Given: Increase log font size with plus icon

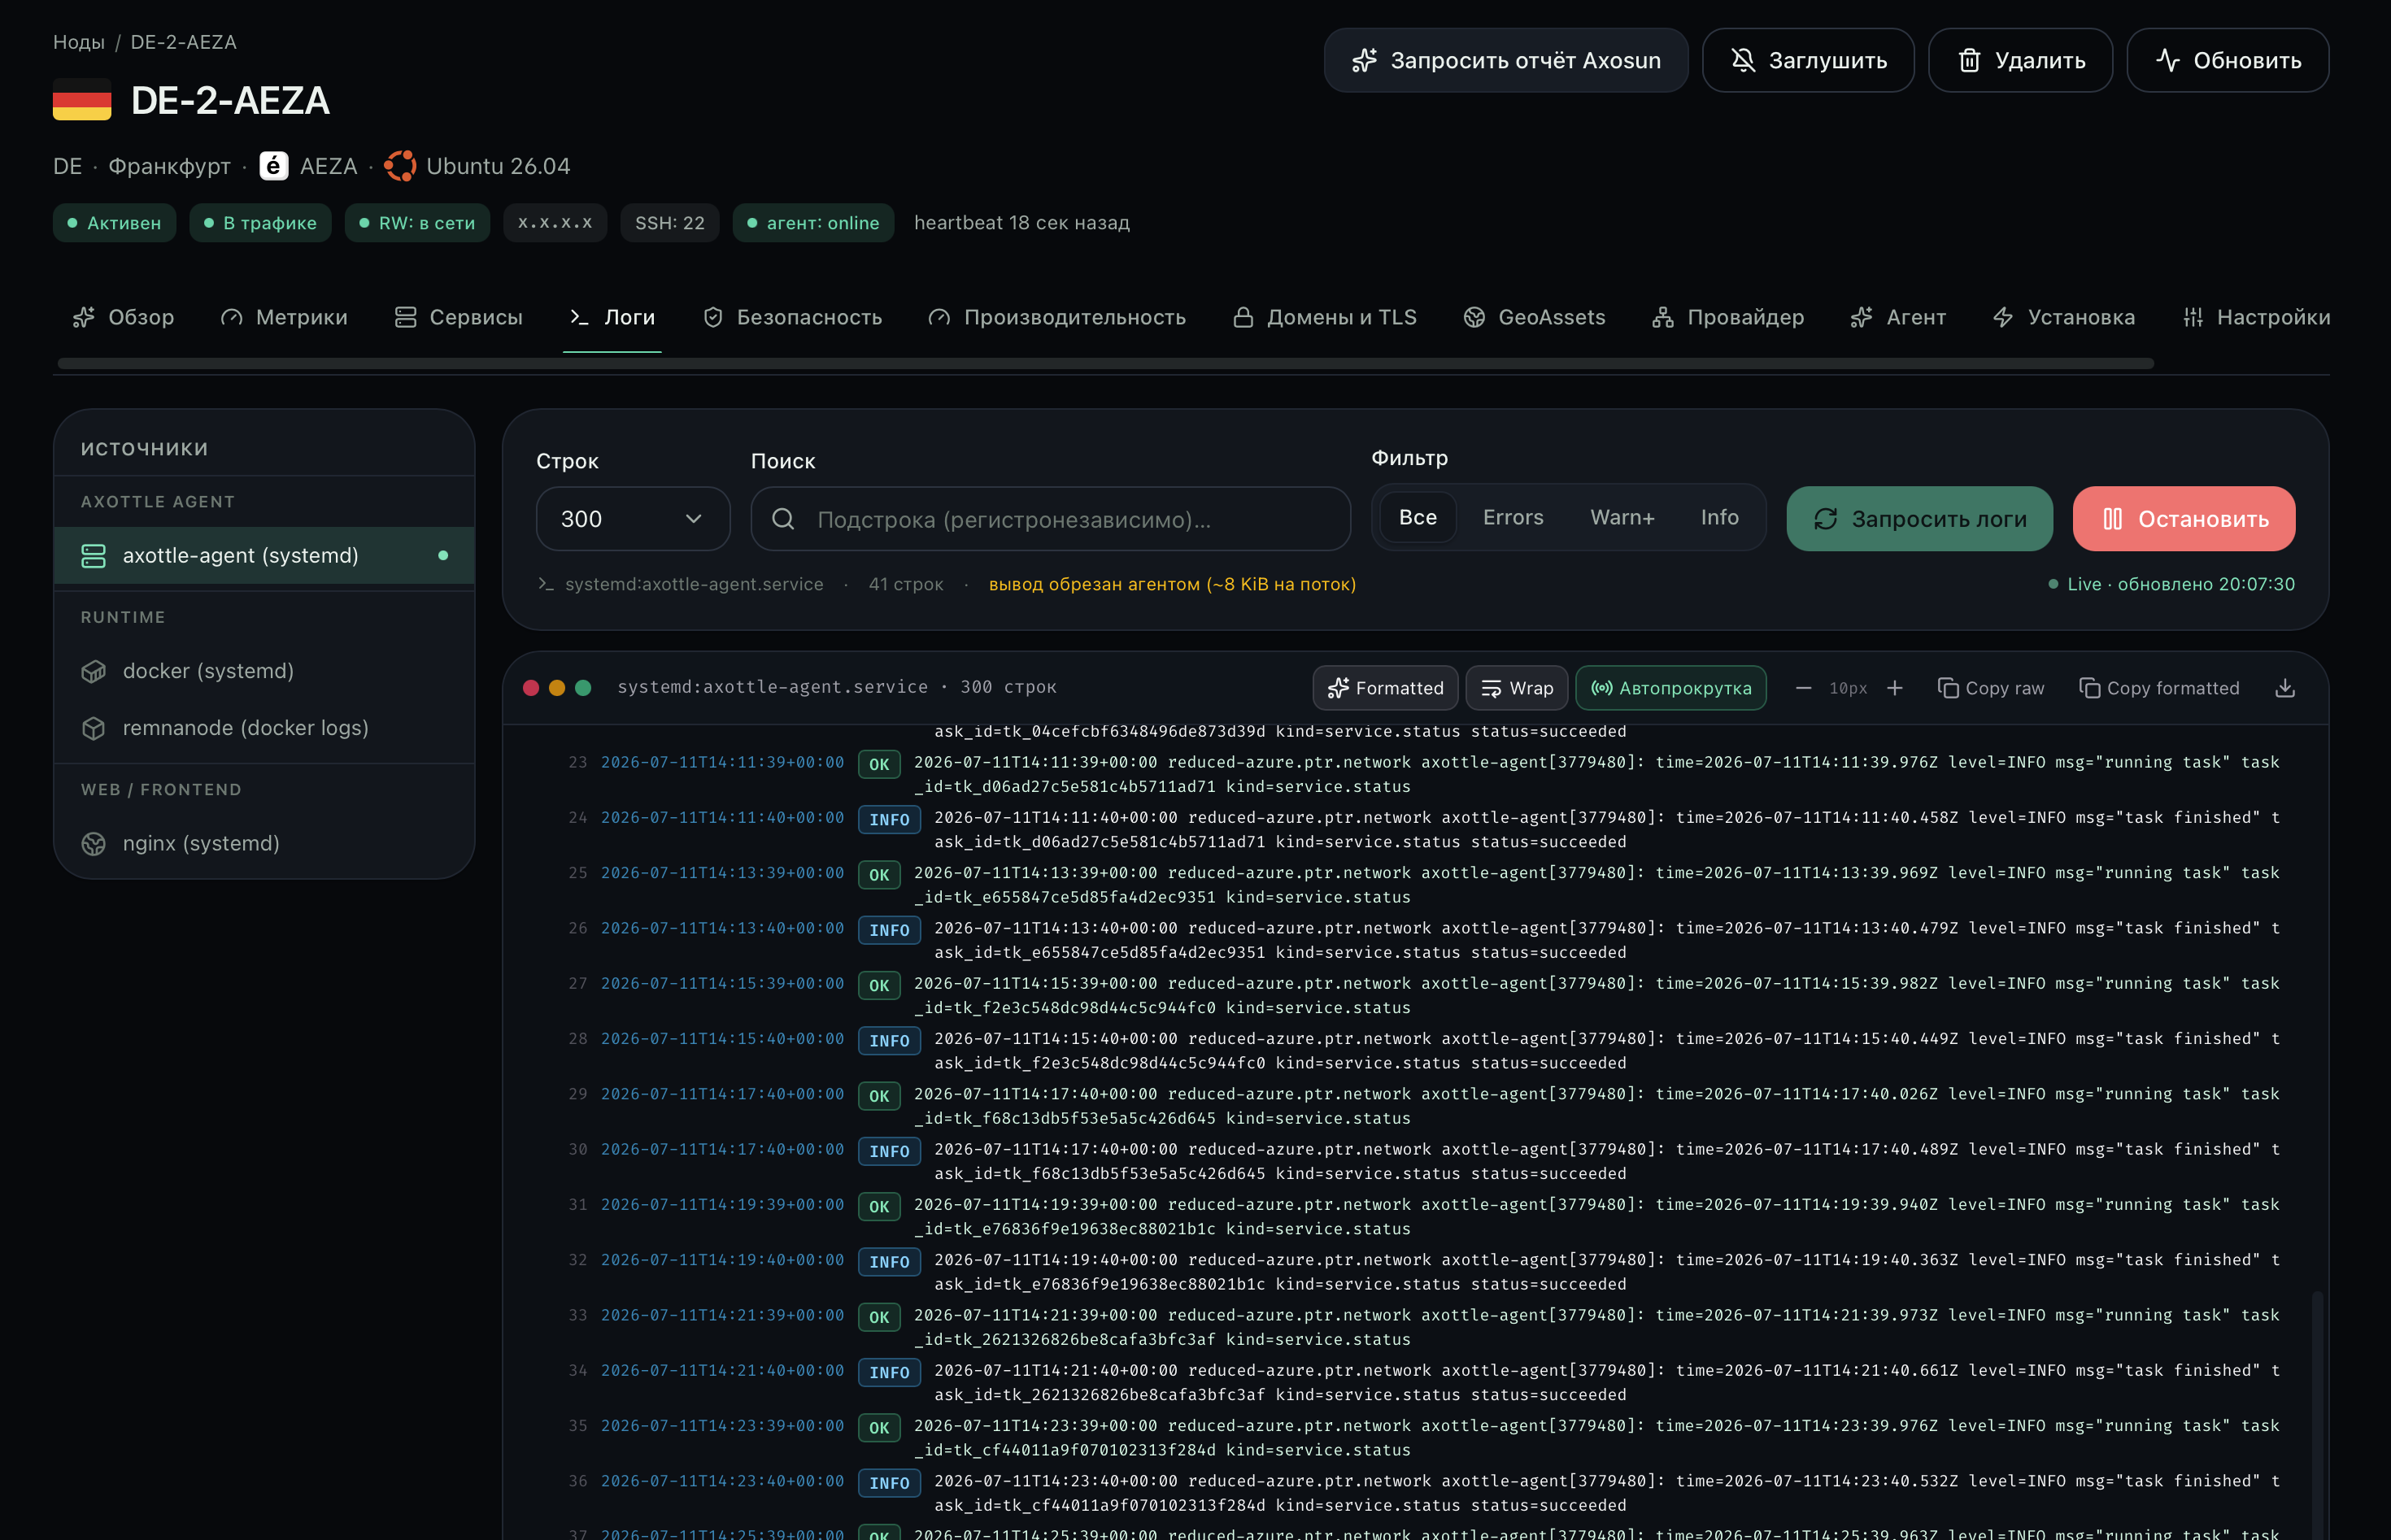Looking at the screenshot, I should 1895,688.
